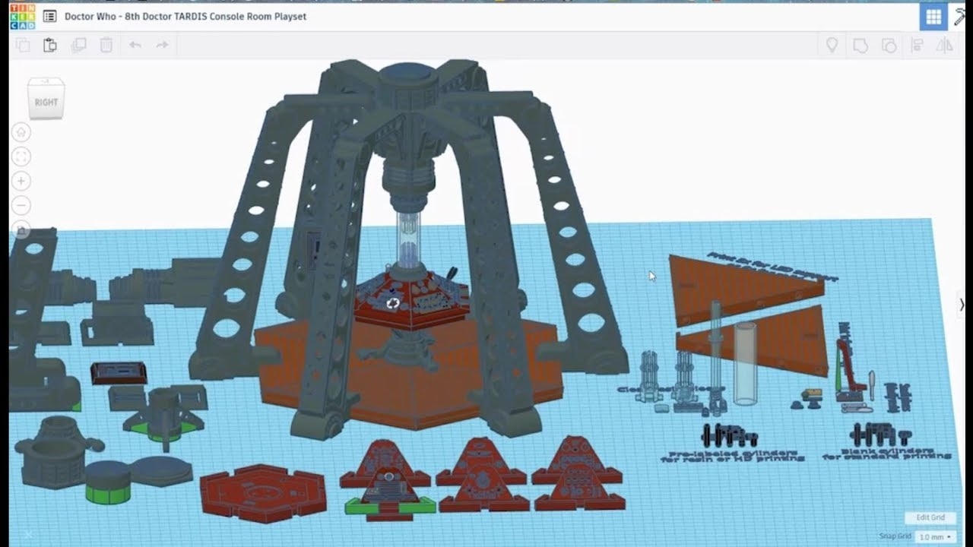
Task: Delete shapes using the trash icon
Action: tap(105, 45)
